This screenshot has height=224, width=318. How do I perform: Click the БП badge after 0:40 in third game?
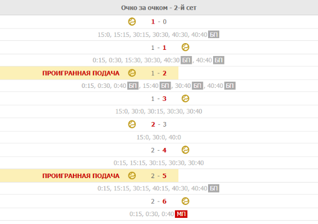pos(133,86)
